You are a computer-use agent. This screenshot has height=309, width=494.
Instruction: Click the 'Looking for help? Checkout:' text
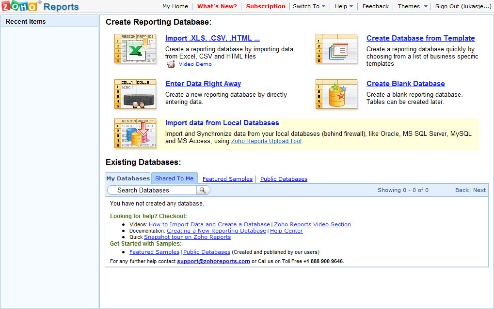(148, 216)
